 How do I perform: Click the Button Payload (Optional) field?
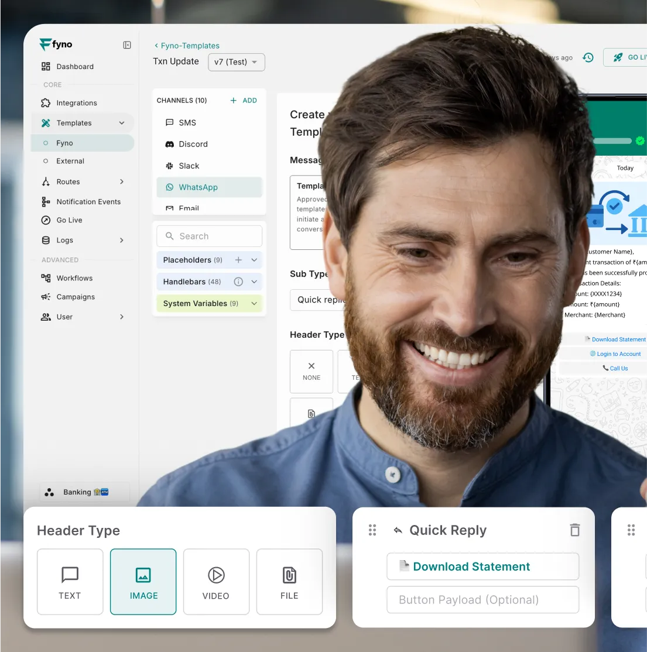(482, 599)
